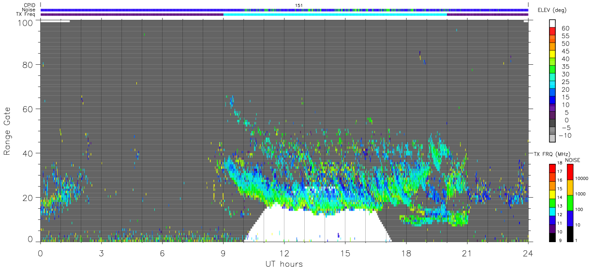The height and width of the screenshot is (274, 594).
Task: Click the '20' tick on Range Gate axis
Action: click(28, 198)
